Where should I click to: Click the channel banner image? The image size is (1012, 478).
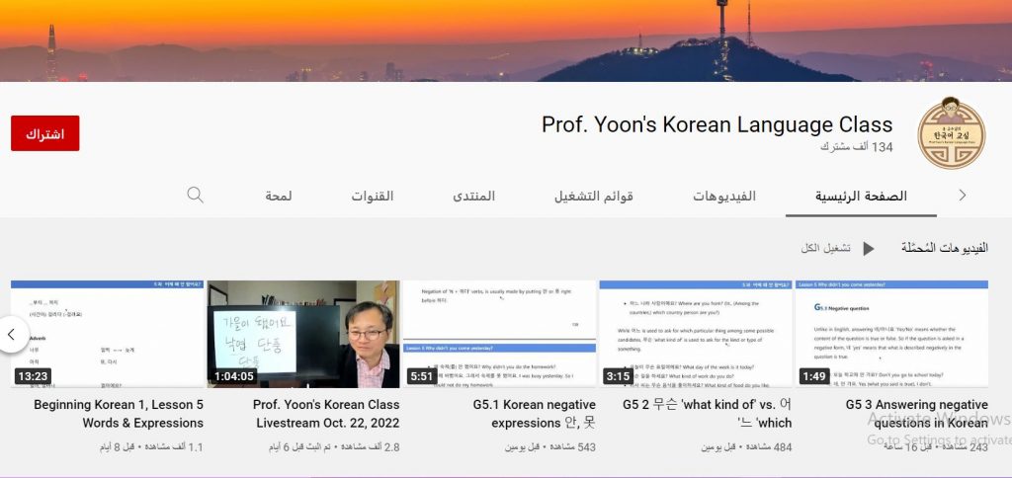pos(506,40)
